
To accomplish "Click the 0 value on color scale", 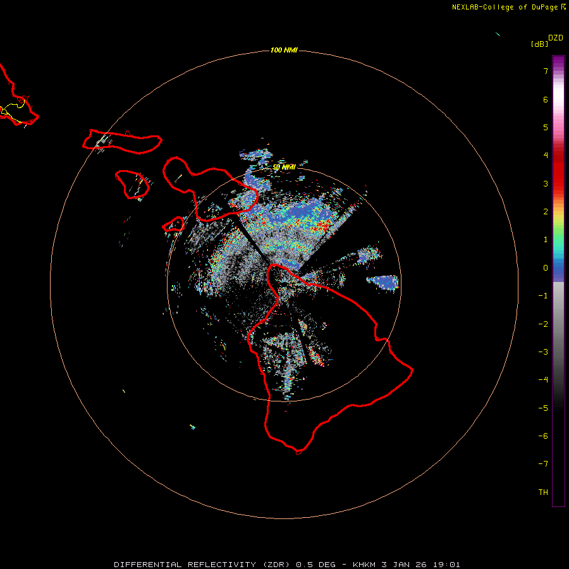I will [546, 268].
